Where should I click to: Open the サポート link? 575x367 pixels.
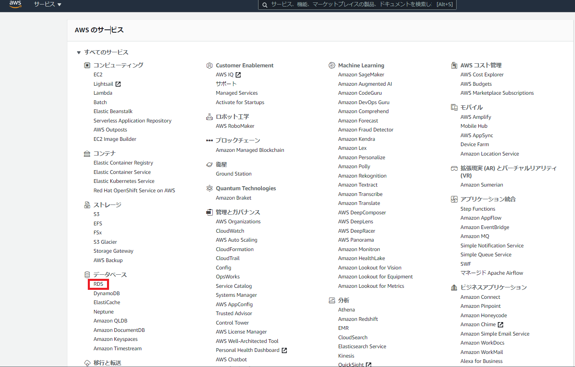(226, 84)
